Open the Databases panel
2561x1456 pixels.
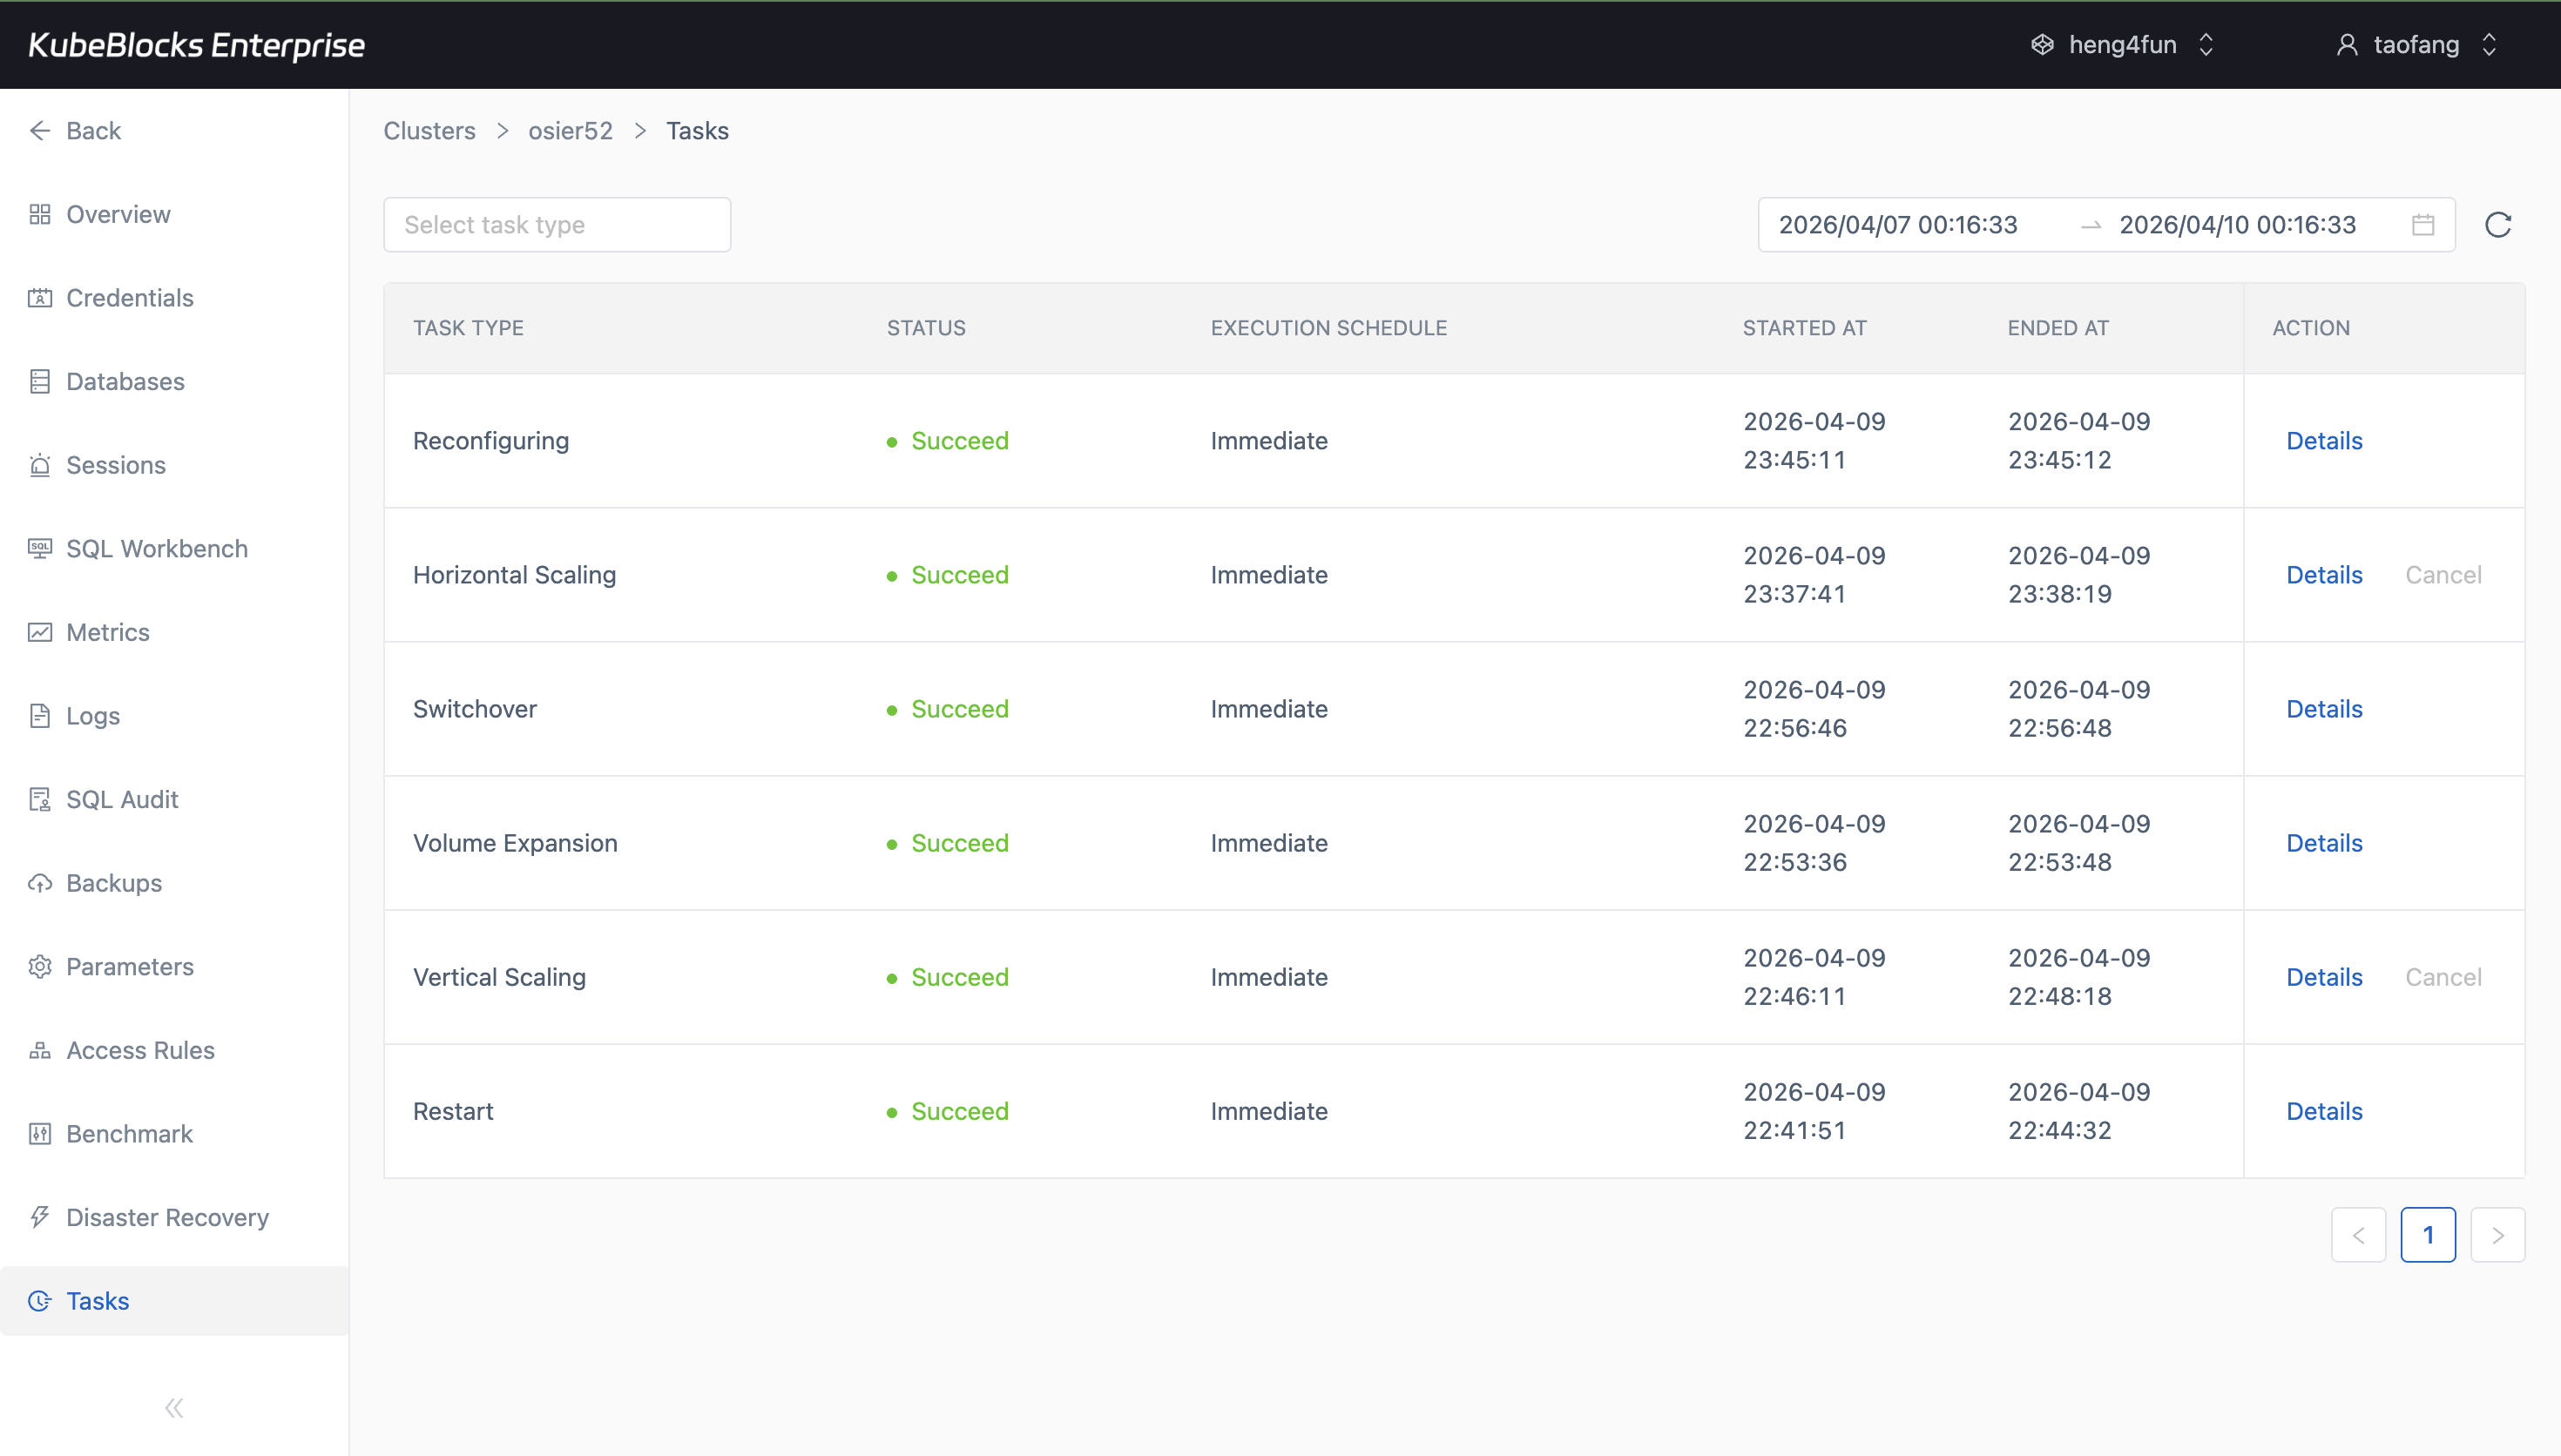click(x=125, y=381)
